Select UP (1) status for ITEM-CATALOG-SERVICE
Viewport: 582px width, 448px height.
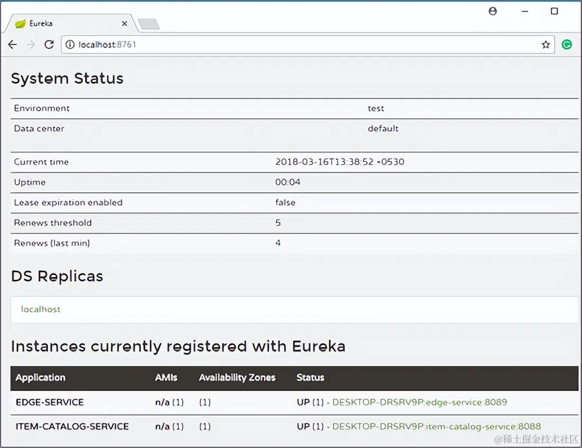[310, 426]
